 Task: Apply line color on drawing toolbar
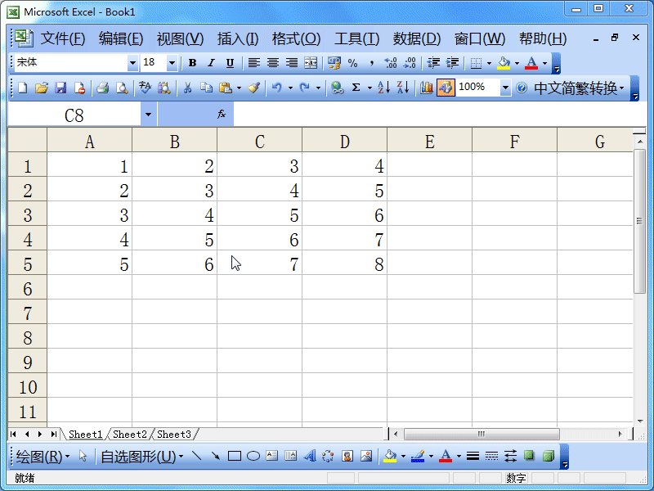418,456
